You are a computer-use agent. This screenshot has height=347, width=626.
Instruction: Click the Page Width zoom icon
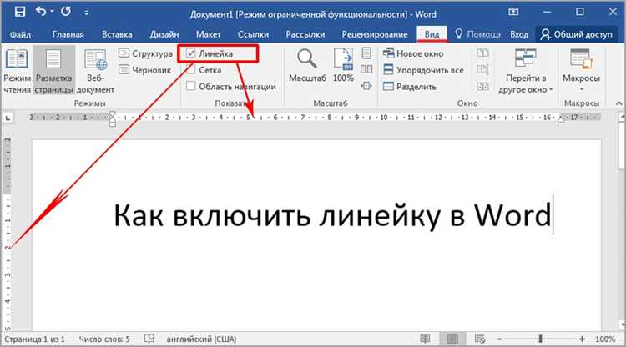tap(366, 86)
